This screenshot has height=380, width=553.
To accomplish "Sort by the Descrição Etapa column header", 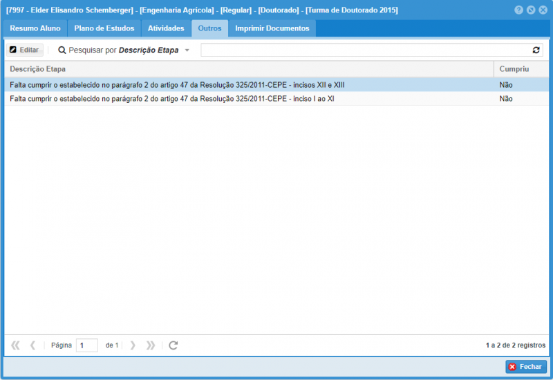I will coord(249,69).
